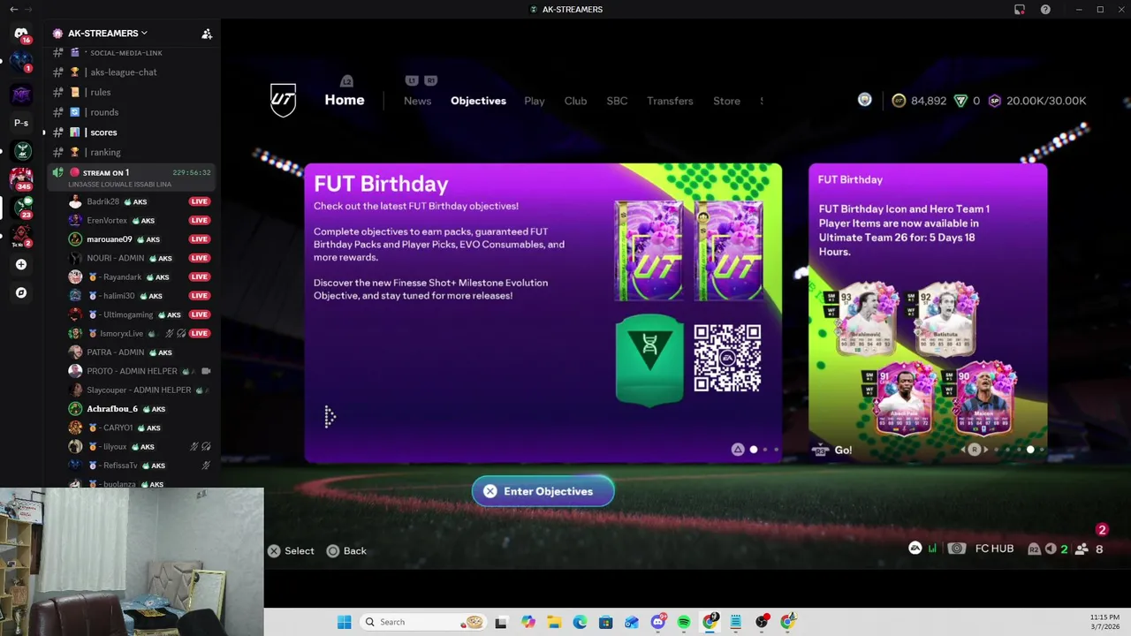Viewport: 1131px width, 636px height.
Task: Open the Play tab
Action: (535, 101)
